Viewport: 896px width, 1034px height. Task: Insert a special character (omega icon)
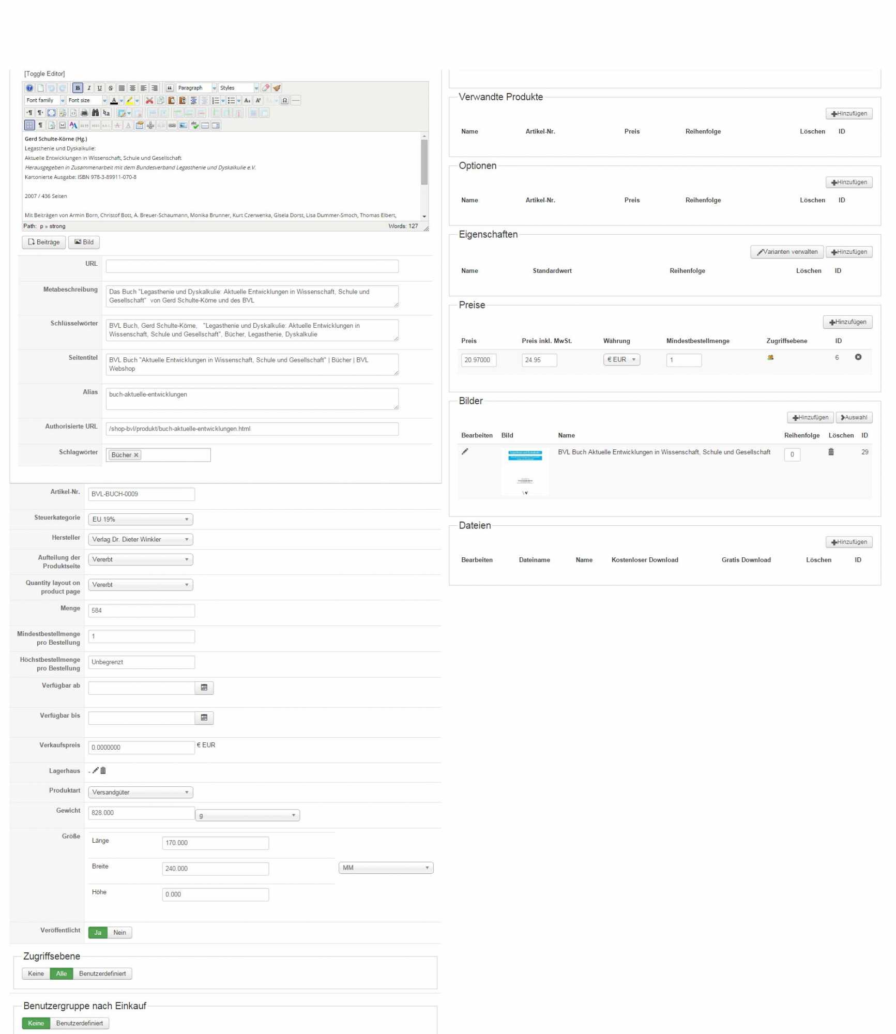285,100
